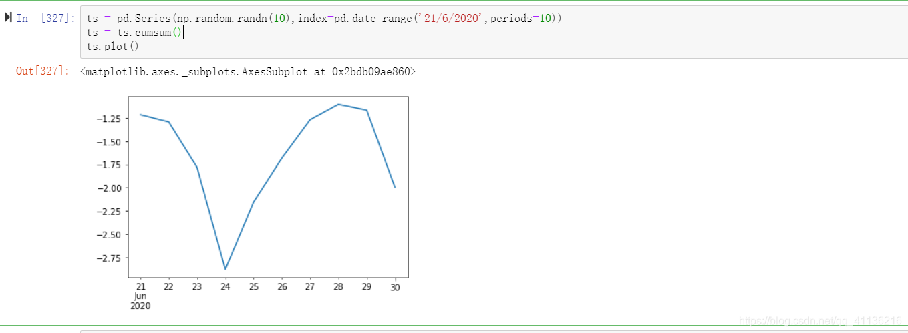Click the x-axis tick label 29
908x333 pixels.
pyautogui.click(x=366, y=286)
